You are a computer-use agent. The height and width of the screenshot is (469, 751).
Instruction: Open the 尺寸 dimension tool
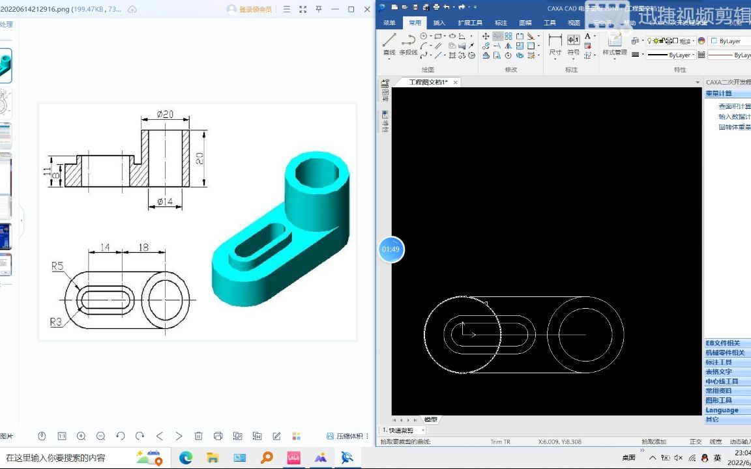[x=555, y=44]
